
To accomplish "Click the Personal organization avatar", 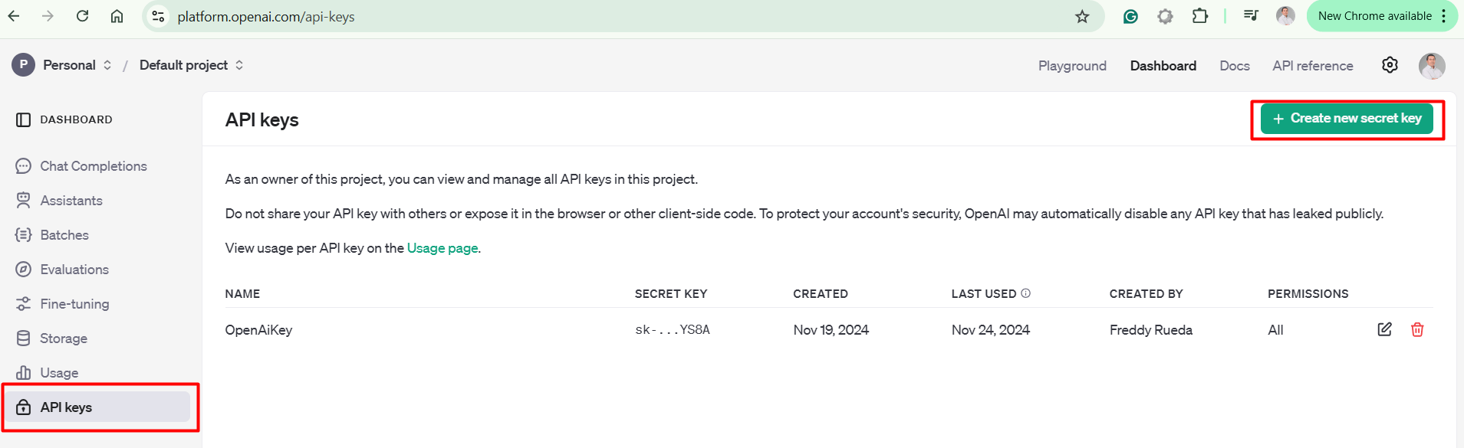I will pyautogui.click(x=23, y=65).
